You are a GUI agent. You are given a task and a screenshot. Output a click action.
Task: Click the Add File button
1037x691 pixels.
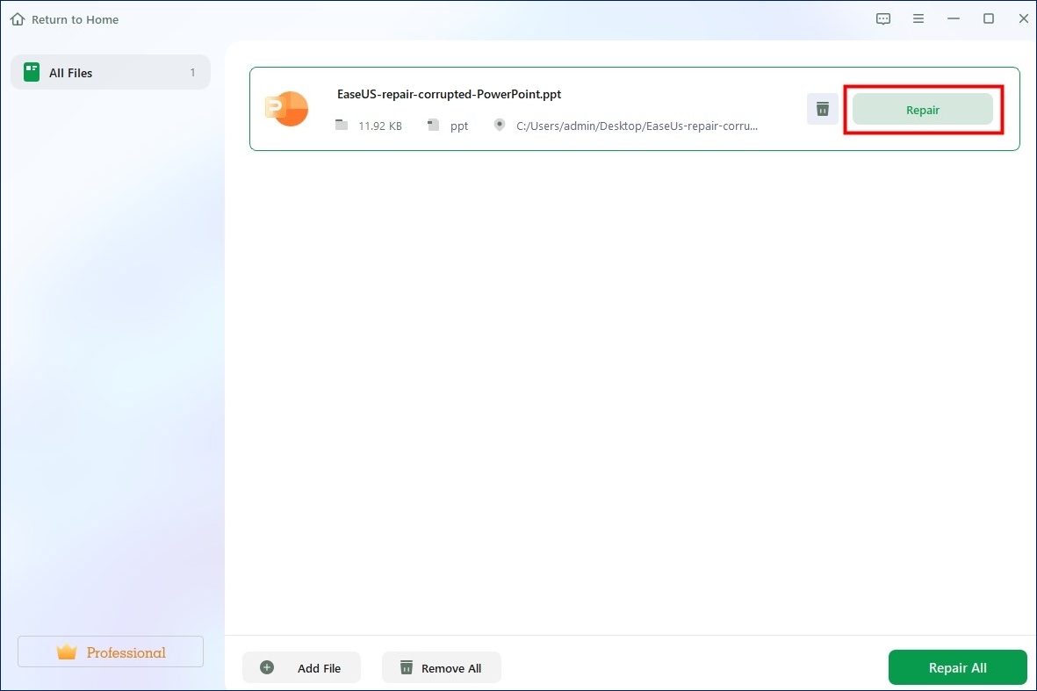301,668
